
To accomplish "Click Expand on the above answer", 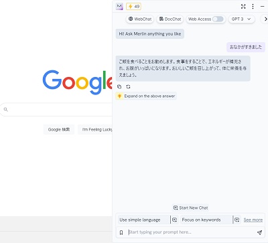I will tap(146, 96).
